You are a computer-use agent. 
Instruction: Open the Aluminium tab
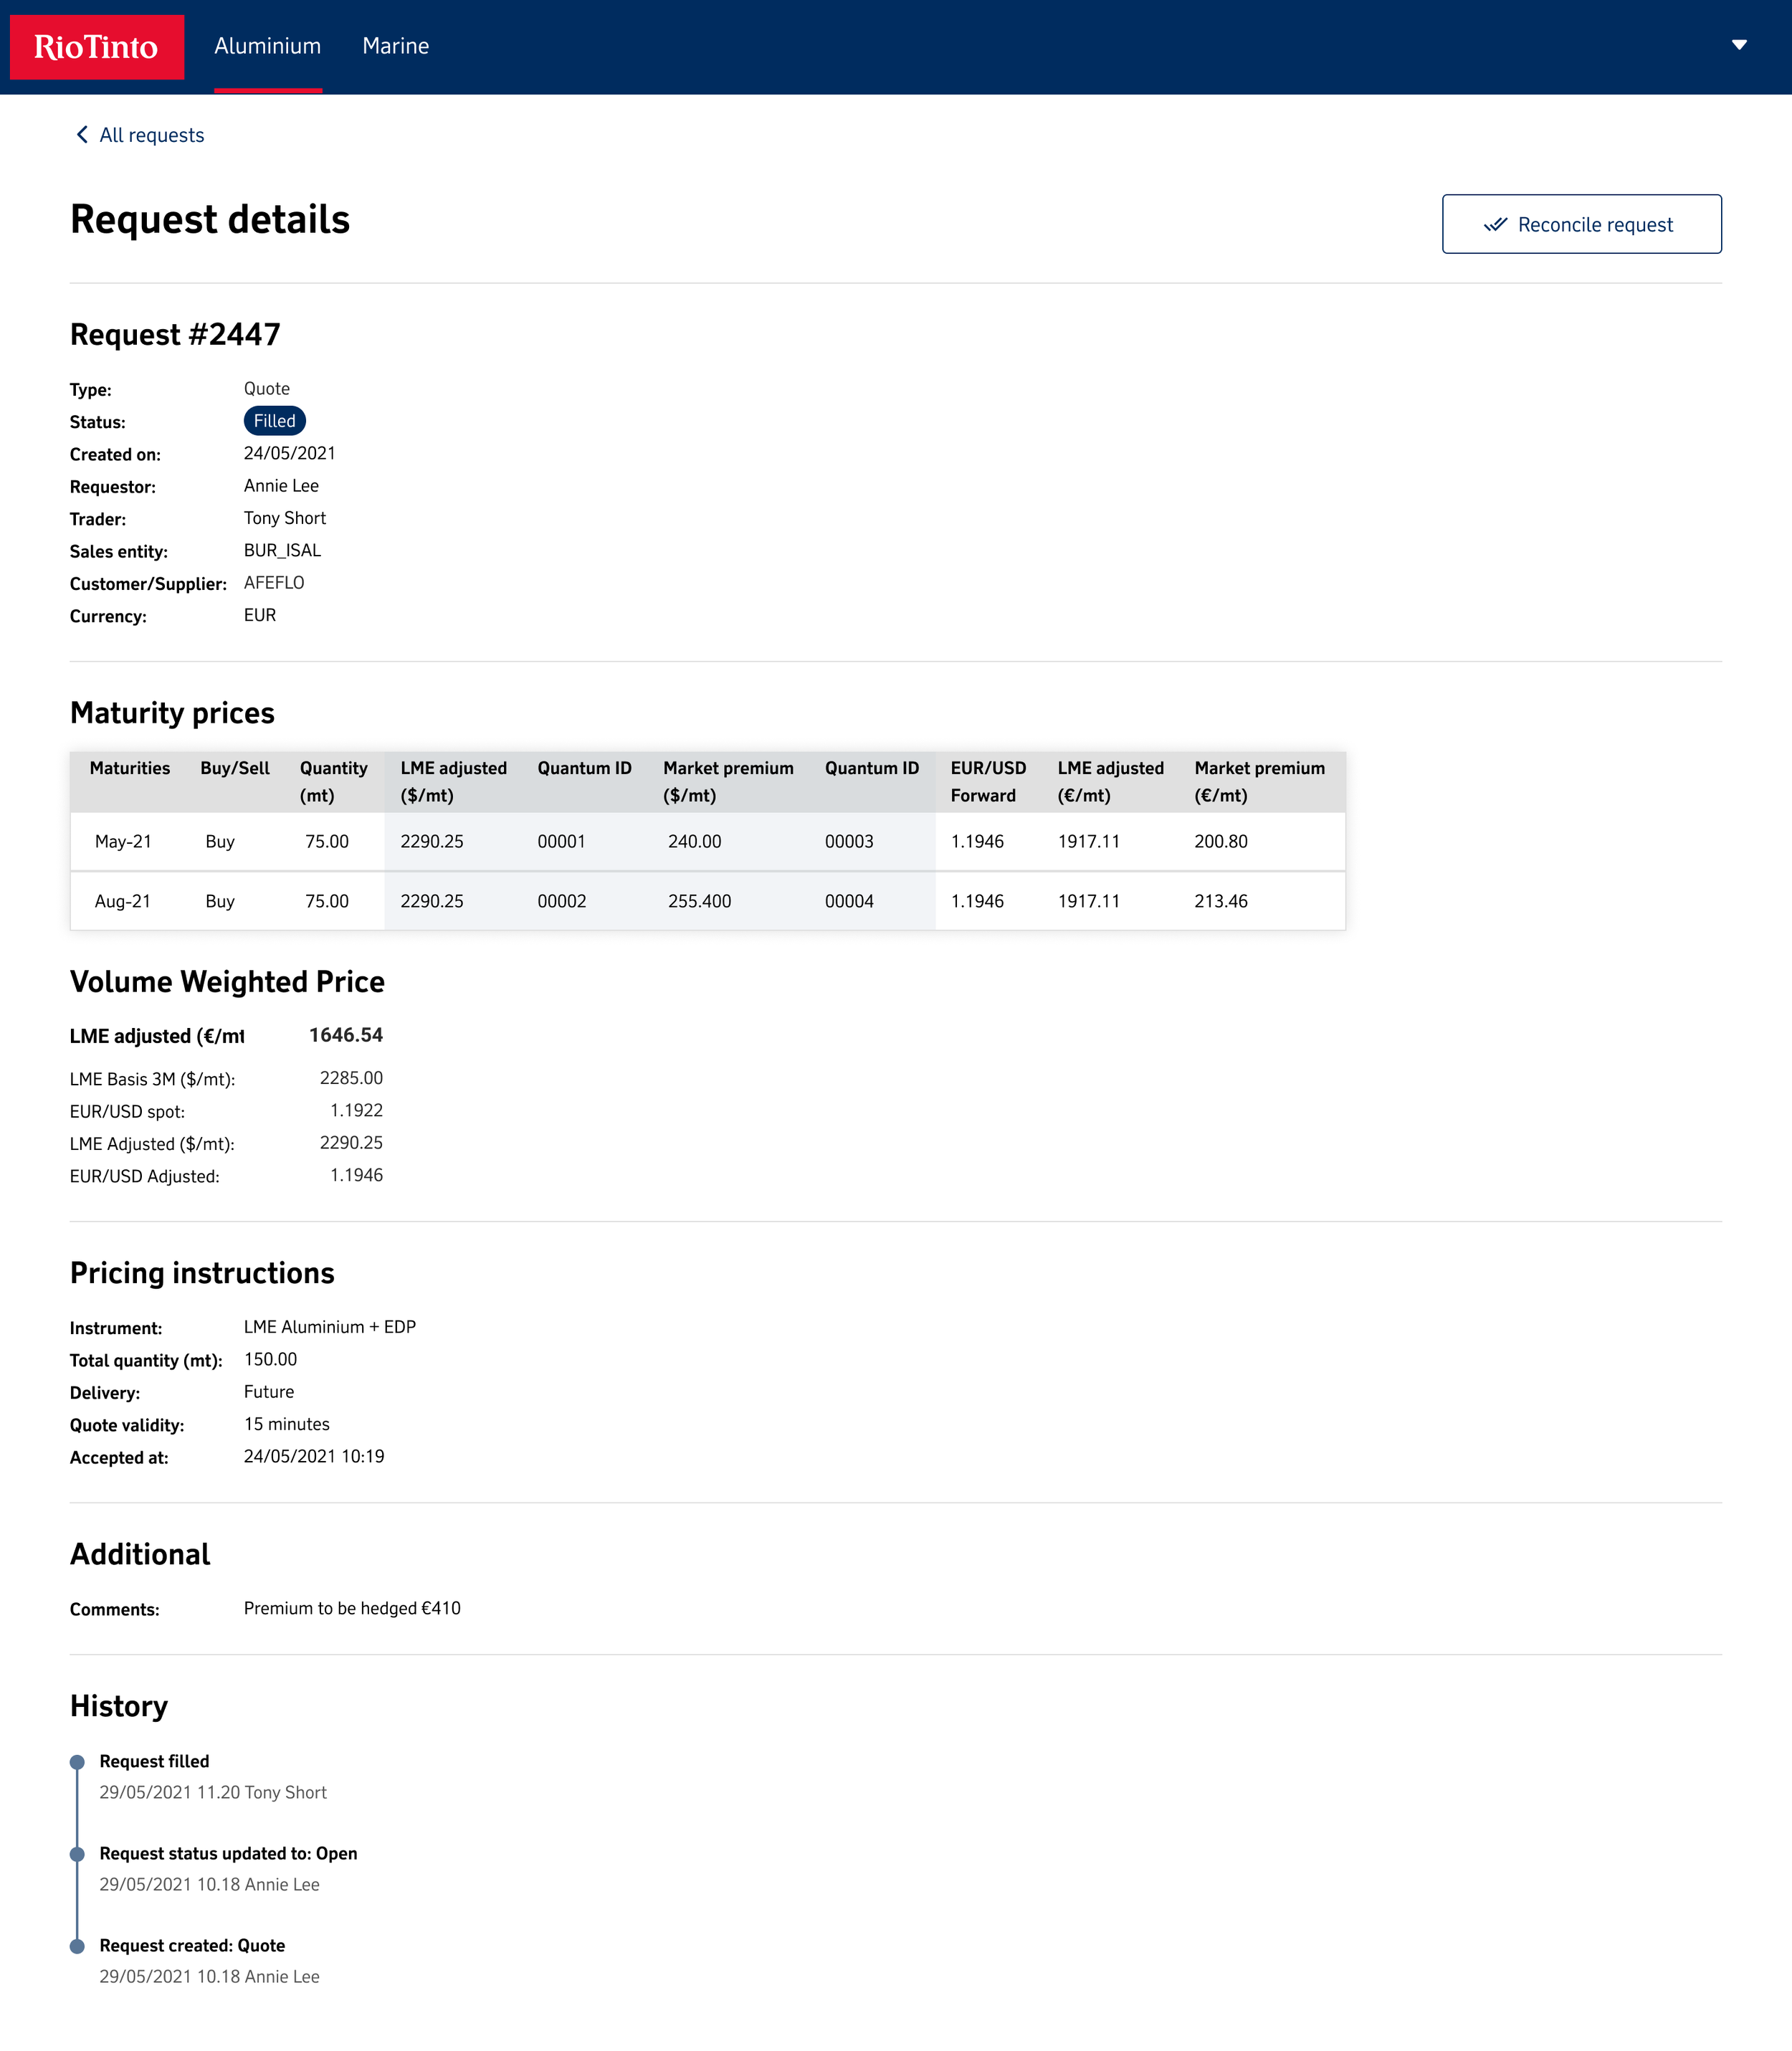click(x=267, y=46)
